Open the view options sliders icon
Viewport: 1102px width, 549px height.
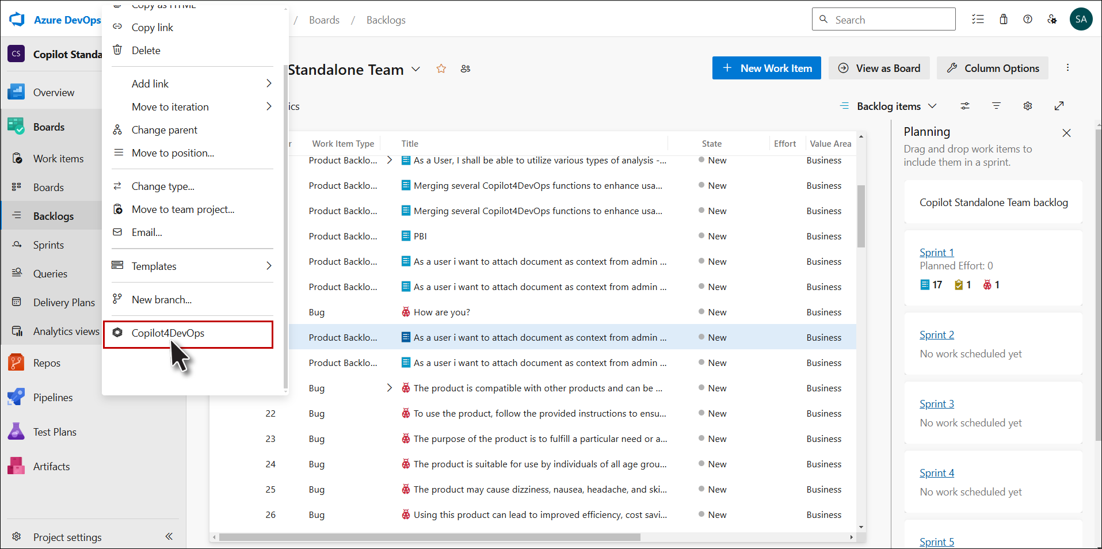965,106
